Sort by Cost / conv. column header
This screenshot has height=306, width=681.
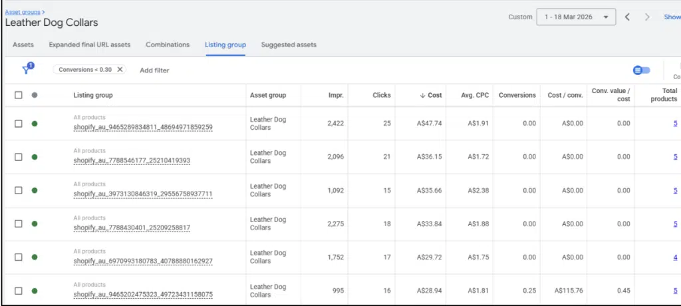(565, 95)
